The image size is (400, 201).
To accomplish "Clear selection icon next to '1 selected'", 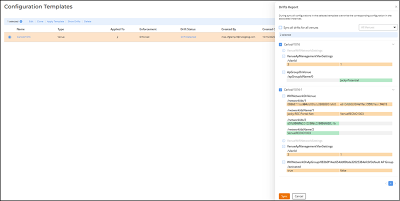I will coord(21,21).
